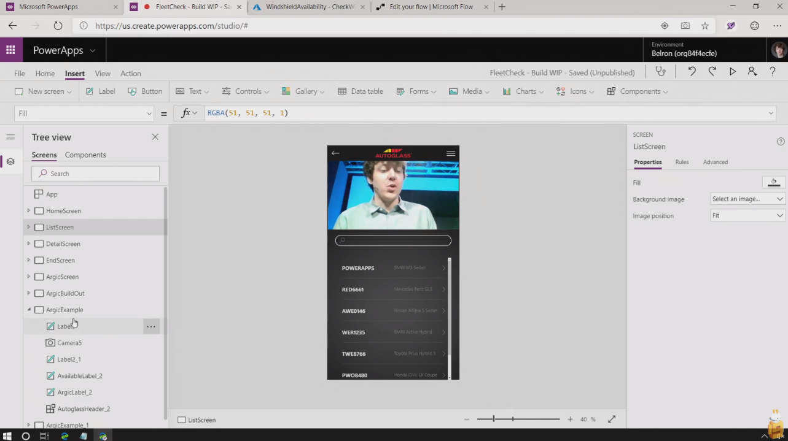
Task: Open the Fill color picker
Action: click(773, 182)
